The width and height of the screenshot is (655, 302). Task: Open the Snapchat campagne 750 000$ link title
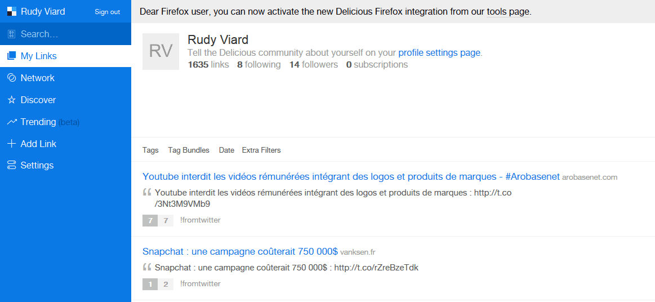click(x=240, y=251)
